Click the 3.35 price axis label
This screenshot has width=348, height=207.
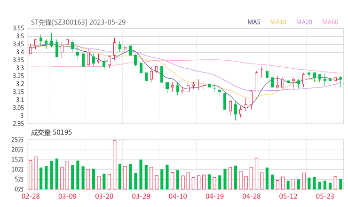click(18, 60)
